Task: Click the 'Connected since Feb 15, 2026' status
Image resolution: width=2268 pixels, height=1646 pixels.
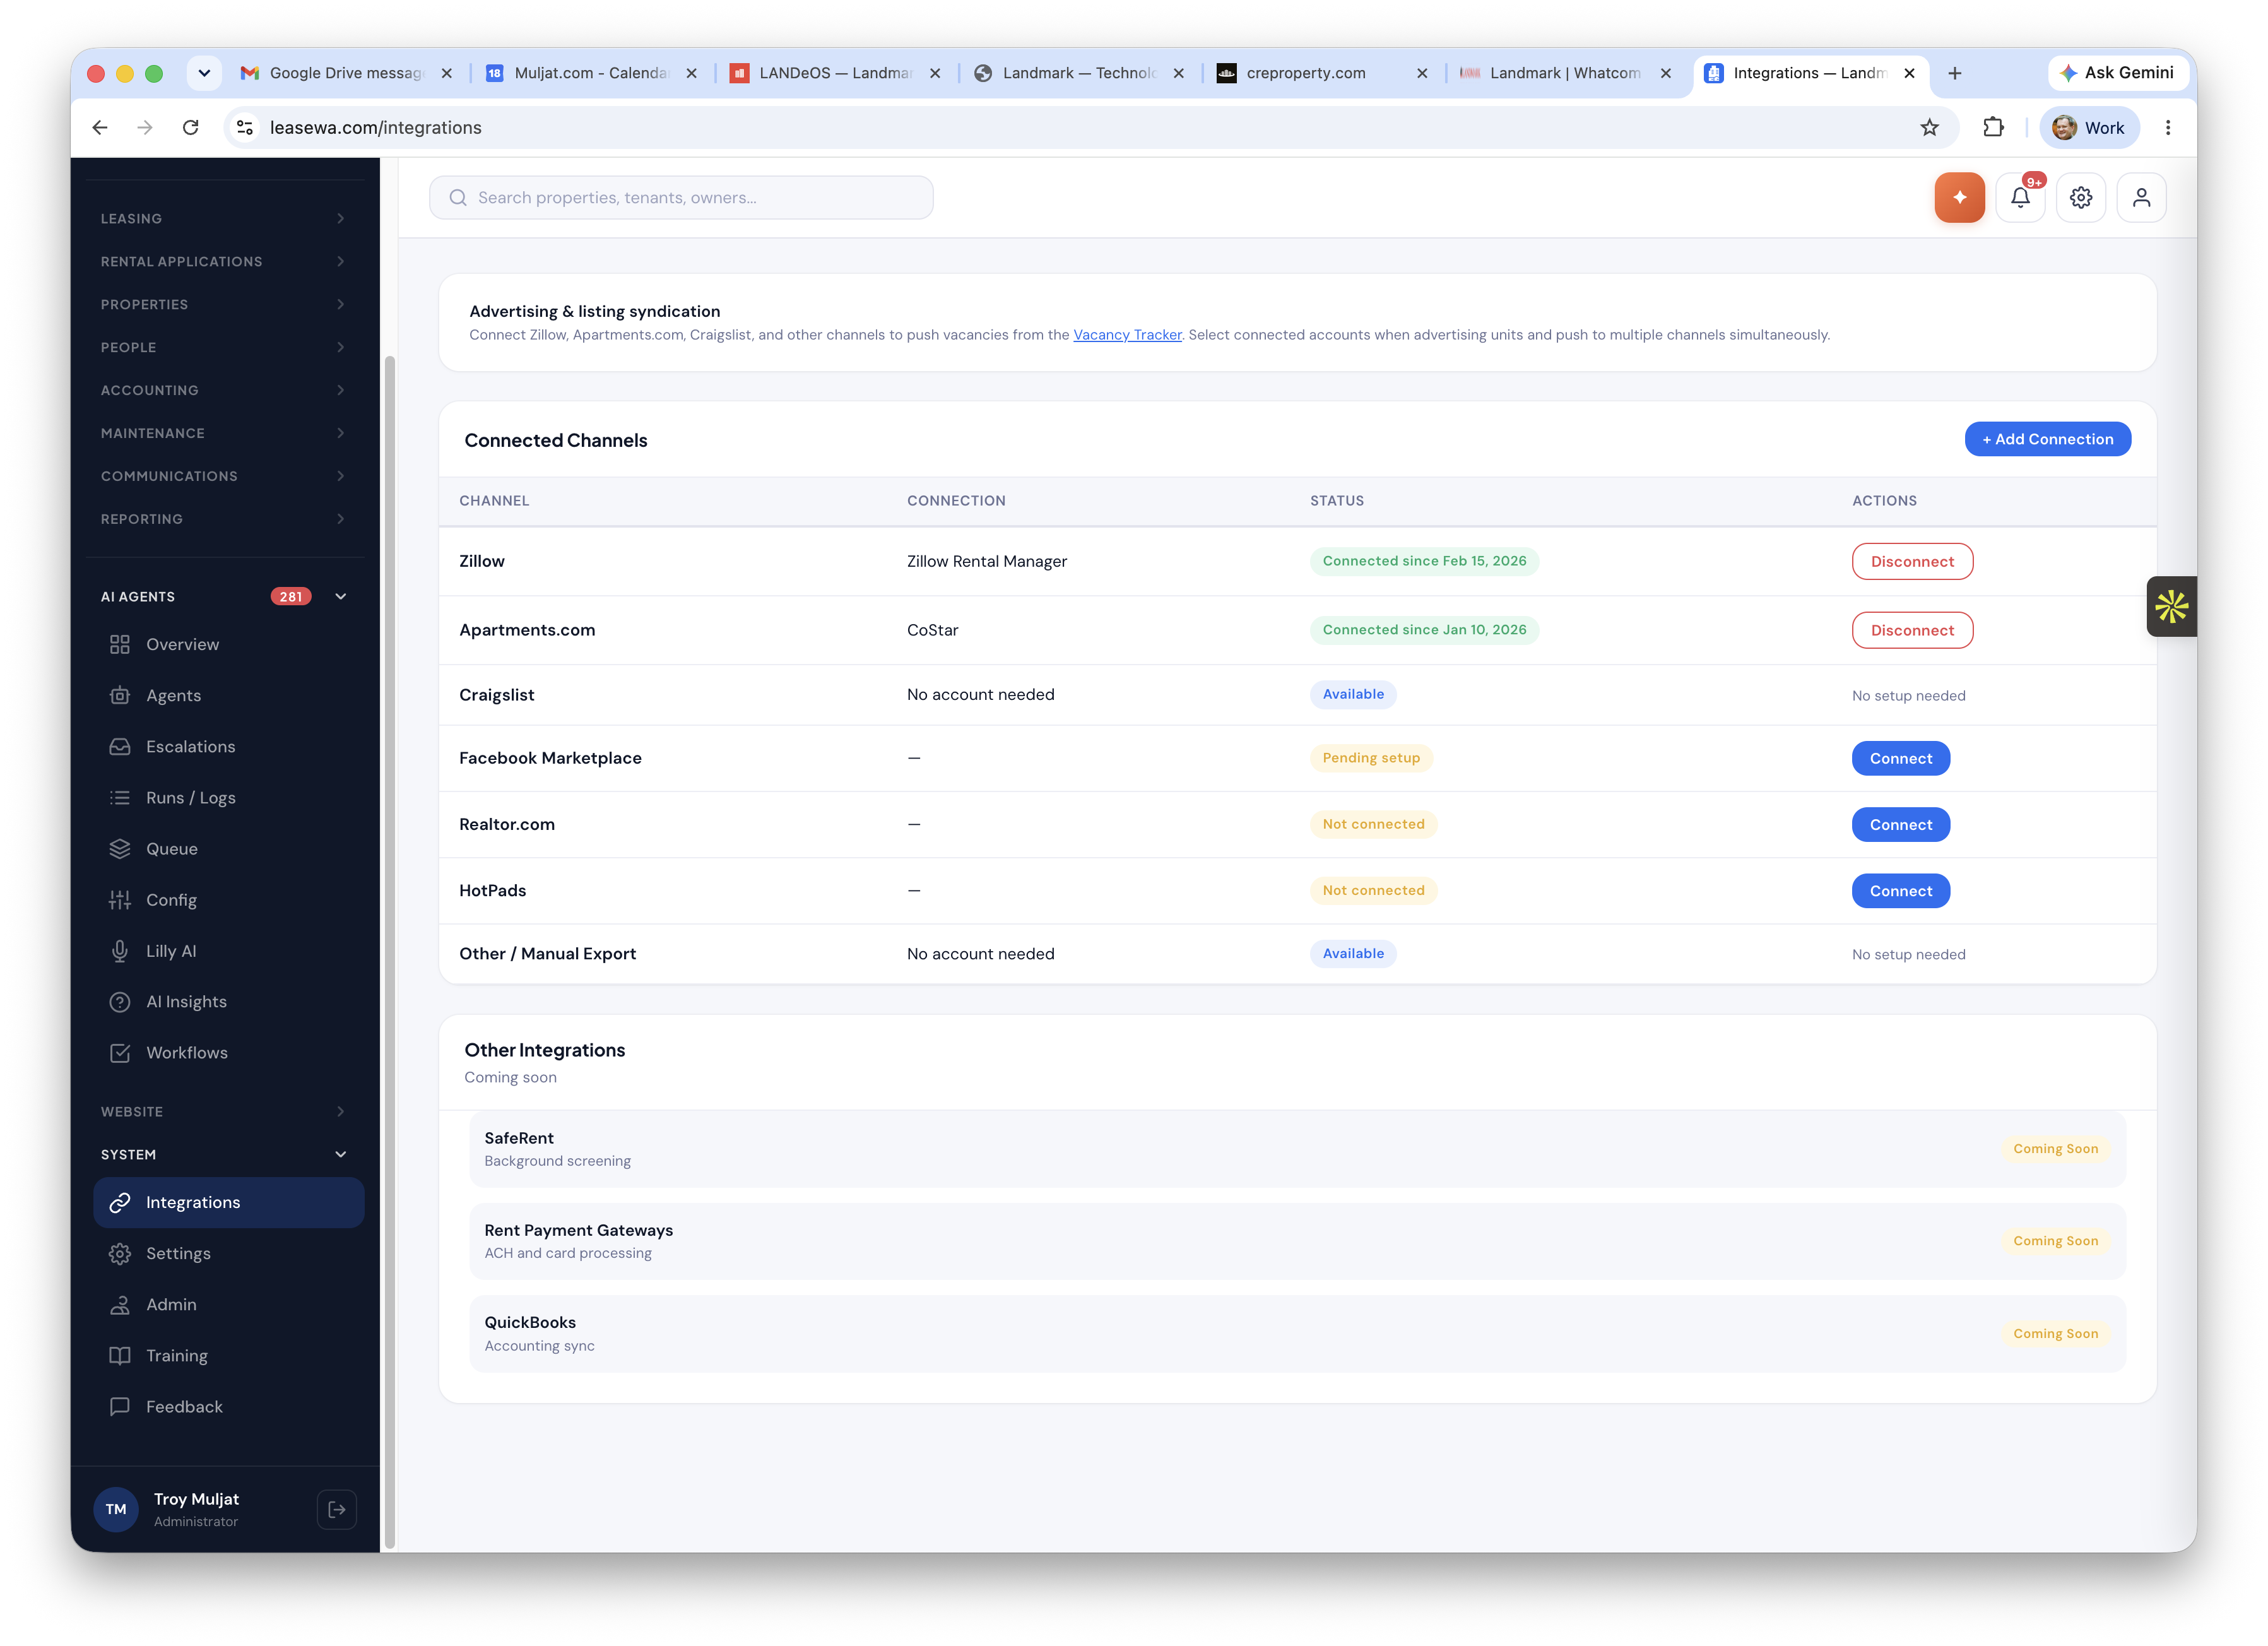Action: pos(1424,561)
